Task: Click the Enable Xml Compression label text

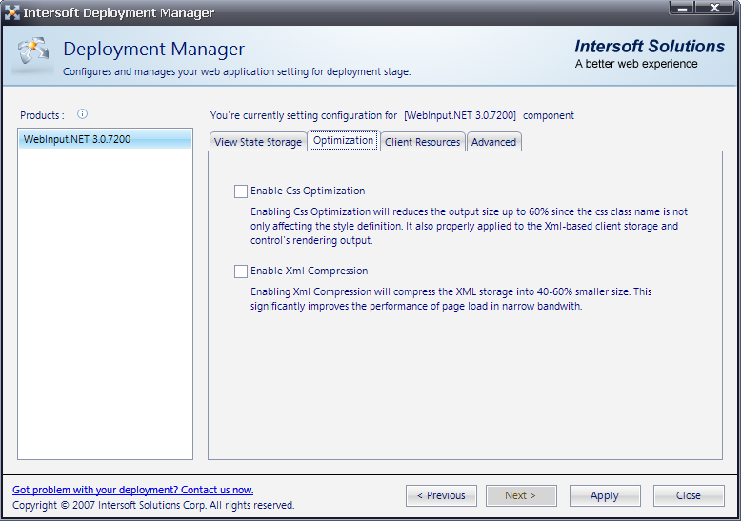Action: click(x=309, y=271)
